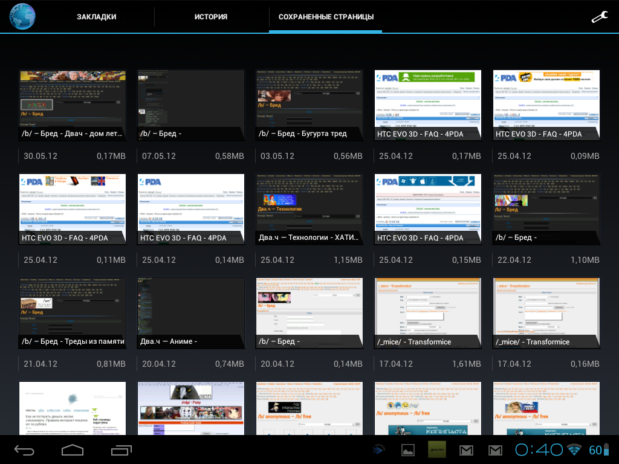Tap the Android home button

[x=73, y=449]
